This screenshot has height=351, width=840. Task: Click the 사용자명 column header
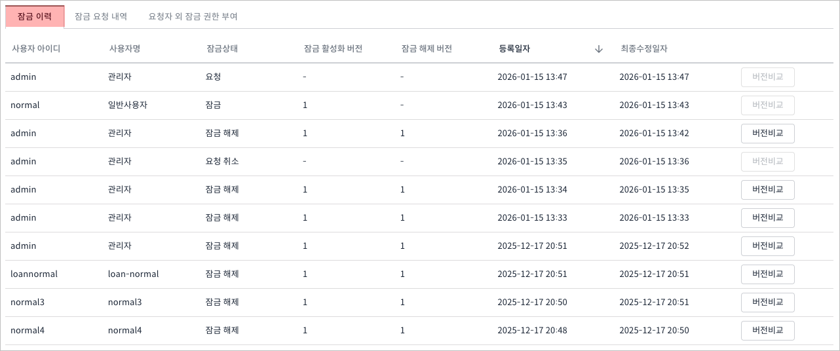125,49
